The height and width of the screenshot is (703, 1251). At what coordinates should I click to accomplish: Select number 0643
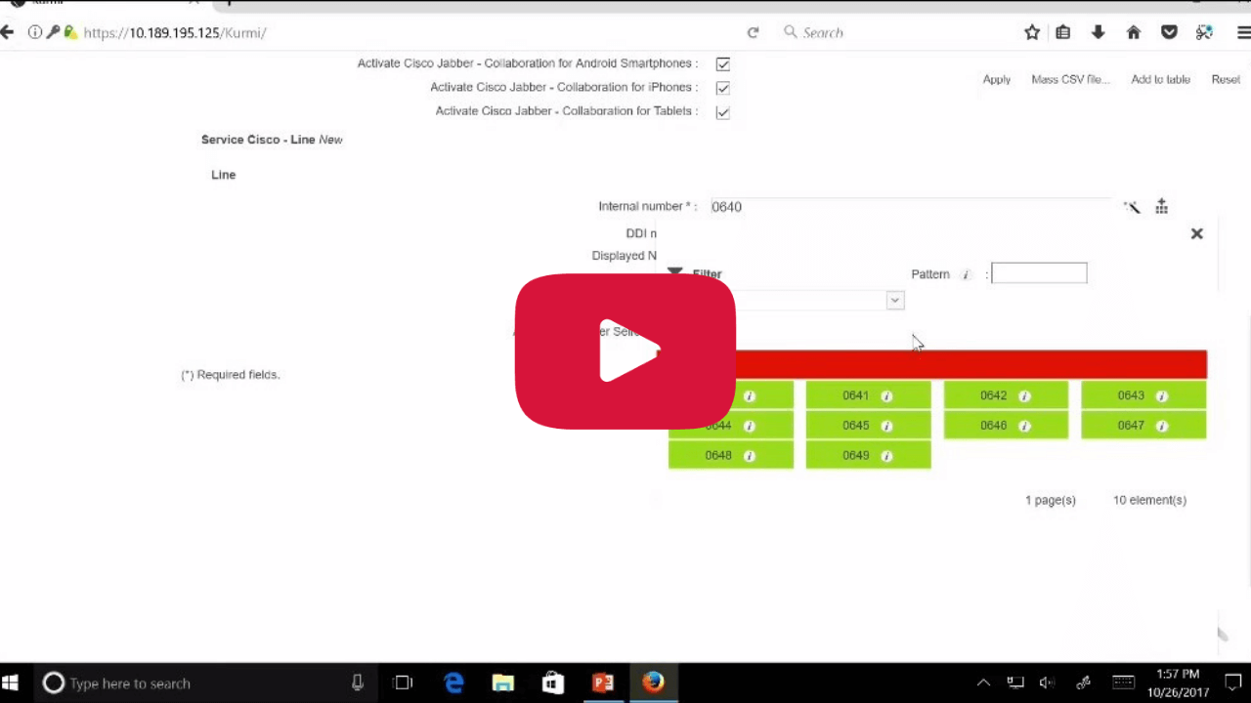(x=1143, y=395)
